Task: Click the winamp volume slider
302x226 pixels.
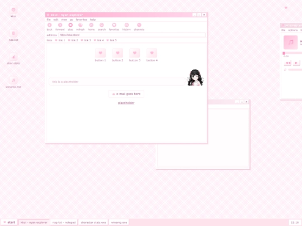Action: pyautogui.click(x=295, y=70)
